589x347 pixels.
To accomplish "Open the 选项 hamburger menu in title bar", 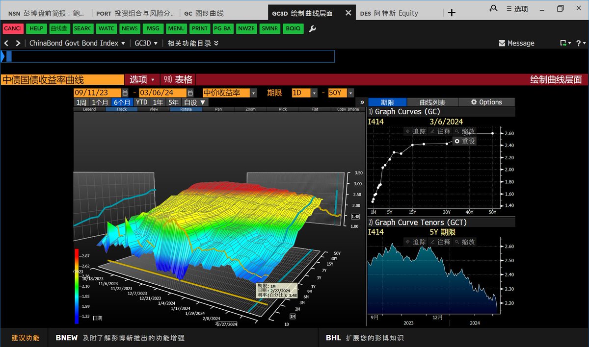I will 517,9.
